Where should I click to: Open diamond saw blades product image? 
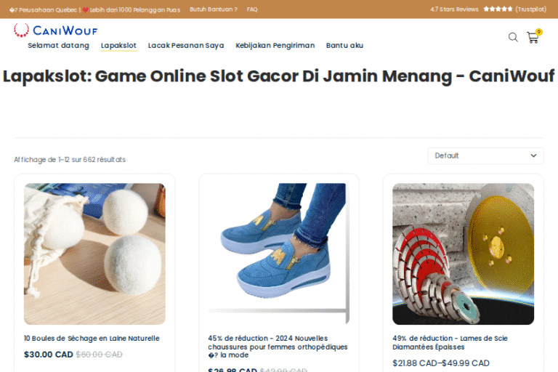(x=463, y=254)
